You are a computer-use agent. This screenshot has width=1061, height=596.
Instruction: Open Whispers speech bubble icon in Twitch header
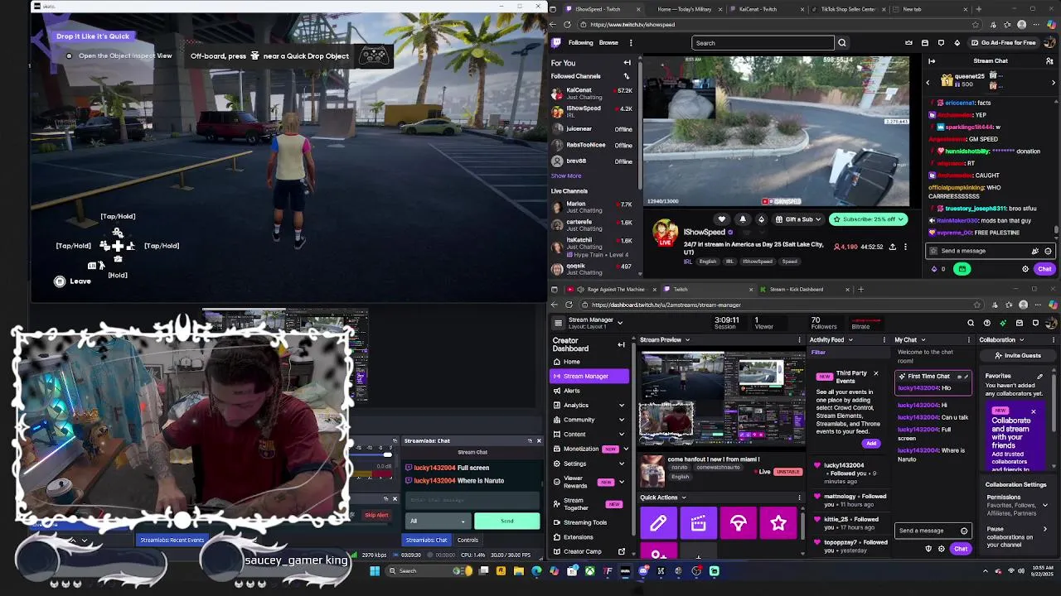click(941, 43)
